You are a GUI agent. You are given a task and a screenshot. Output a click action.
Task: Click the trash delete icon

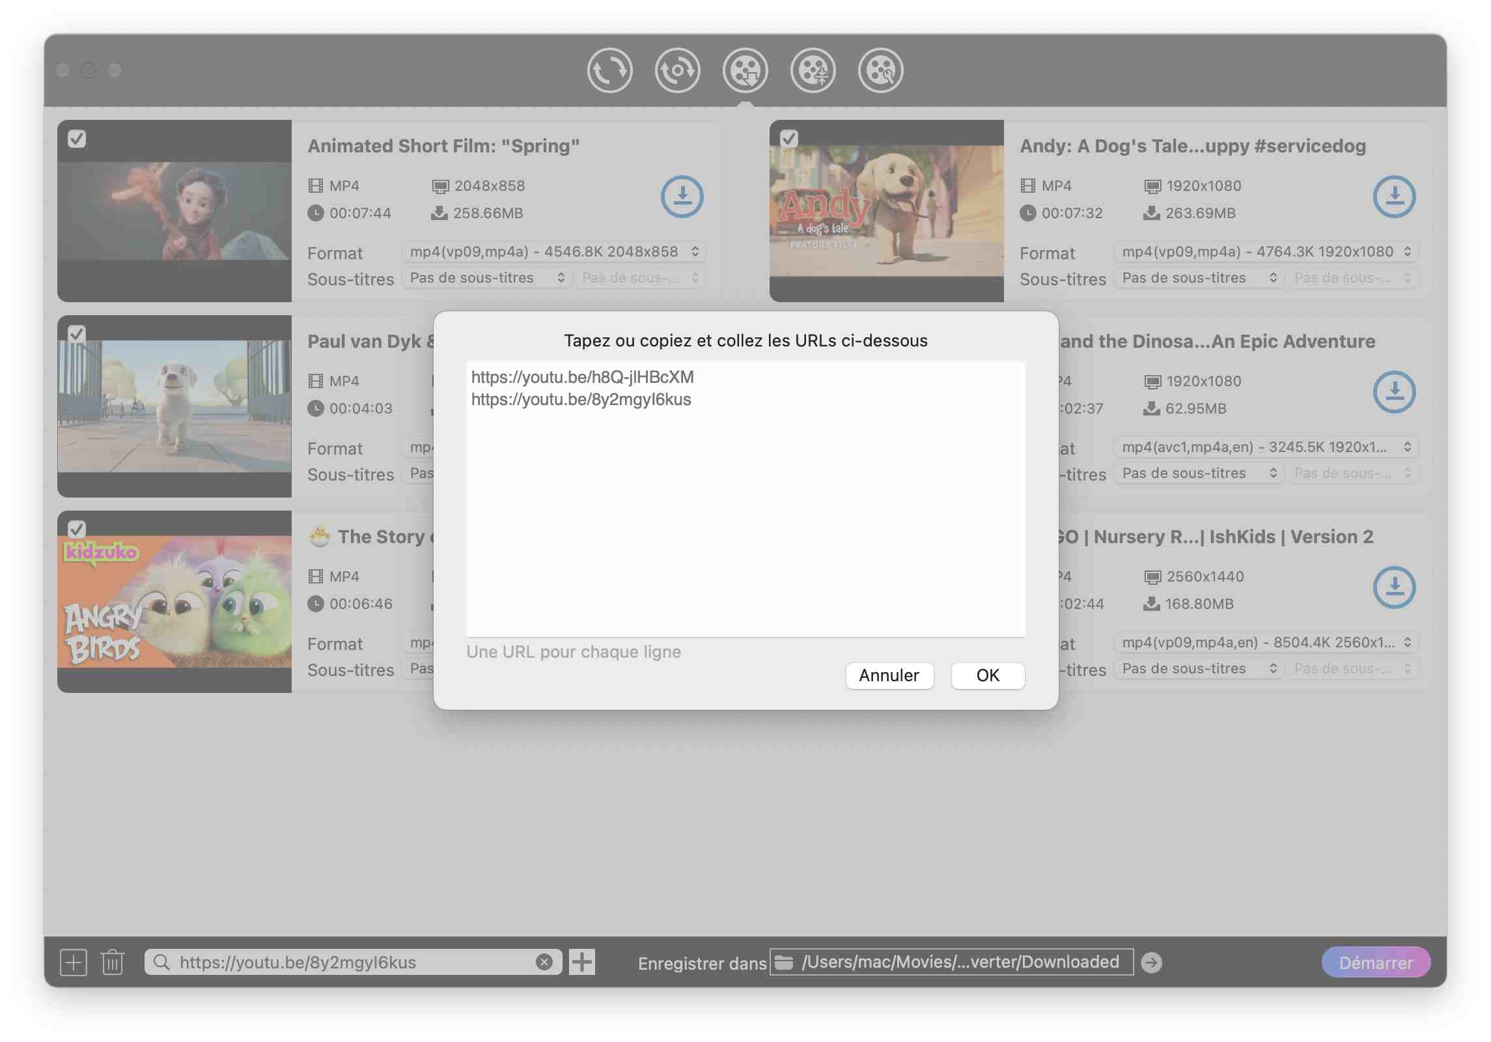point(113,962)
